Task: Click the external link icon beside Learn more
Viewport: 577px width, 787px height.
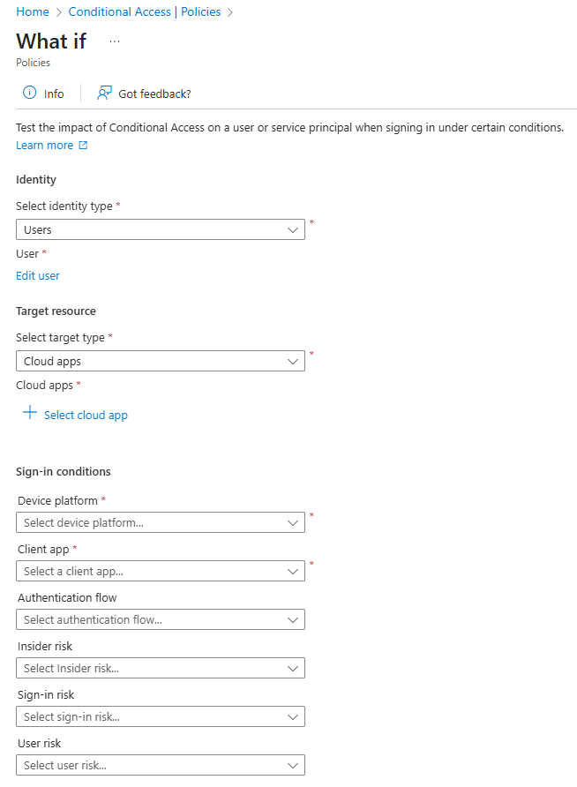Action: click(x=83, y=146)
